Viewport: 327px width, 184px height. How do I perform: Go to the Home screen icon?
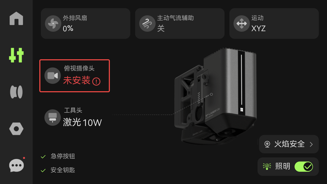[16, 18]
